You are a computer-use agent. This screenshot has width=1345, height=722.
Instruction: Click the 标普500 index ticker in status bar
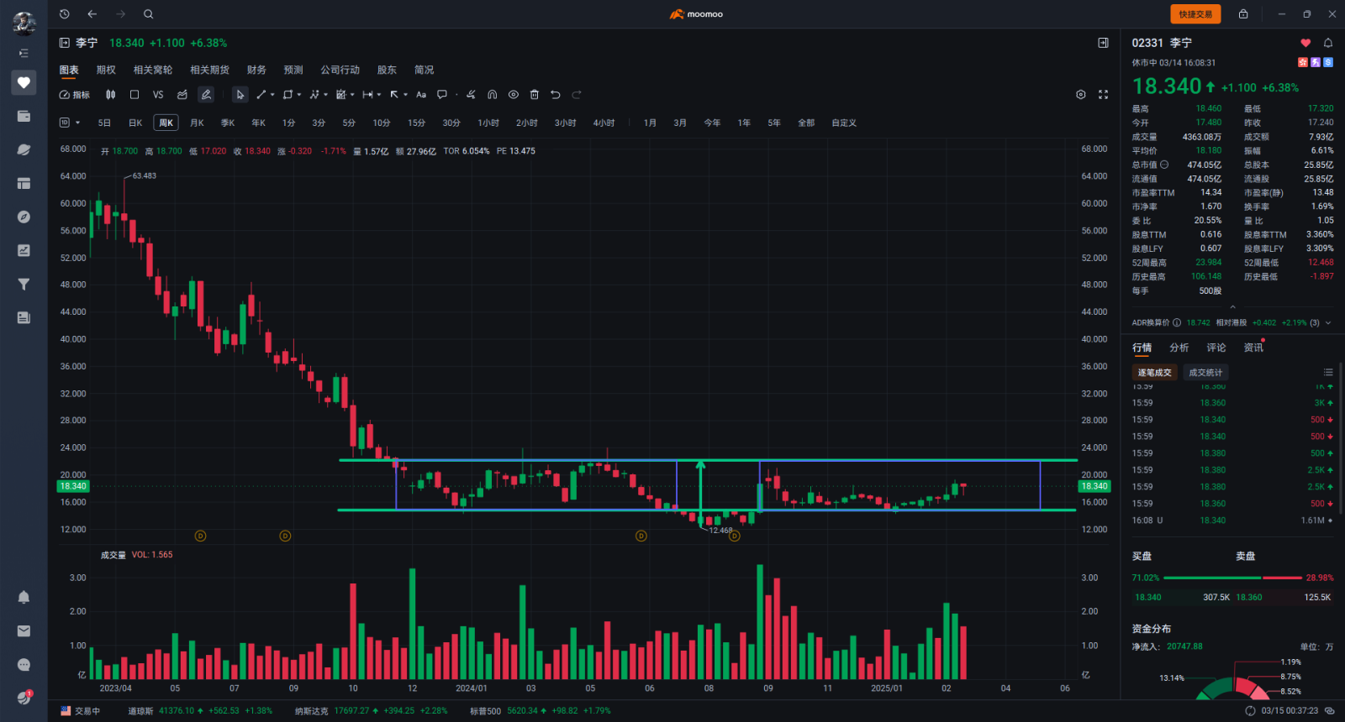click(x=540, y=711)
